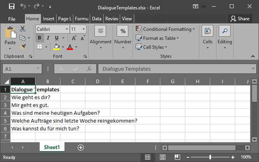Screen dimensions: 259x162
Task: Toggle Italic formatting
Action: (48, 38)
